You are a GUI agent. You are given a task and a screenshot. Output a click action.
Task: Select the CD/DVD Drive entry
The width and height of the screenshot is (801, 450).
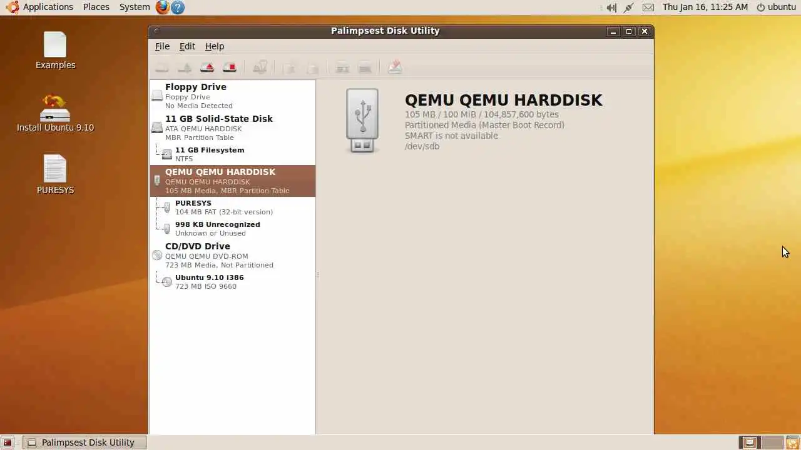tap(232, 255)
